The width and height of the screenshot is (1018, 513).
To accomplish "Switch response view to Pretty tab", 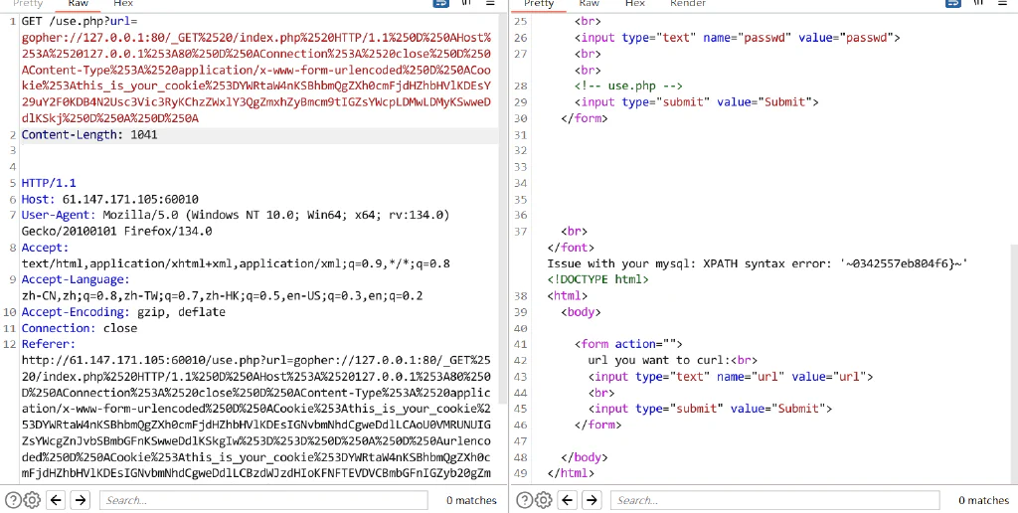I will (539, 4).
